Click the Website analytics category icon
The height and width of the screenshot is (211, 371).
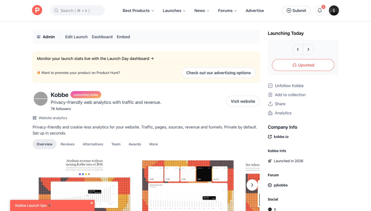pos(35,118)
